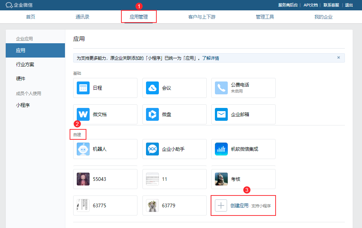The image size is (362, 228).
Task: Click the app 11 thumbnail image
Action: click(152, 179)
